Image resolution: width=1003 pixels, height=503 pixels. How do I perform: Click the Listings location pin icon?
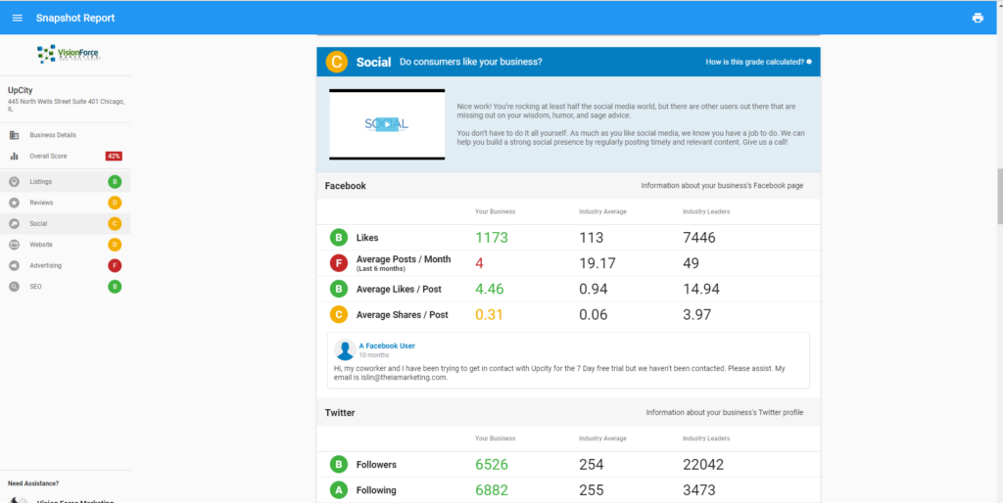14,182
